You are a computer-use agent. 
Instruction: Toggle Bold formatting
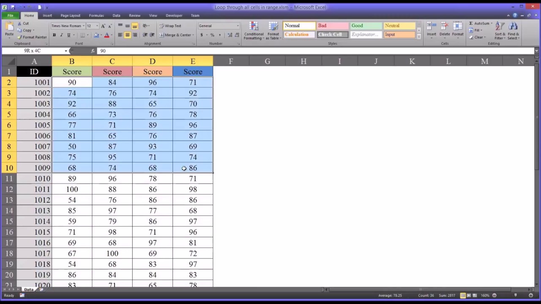click(54, 35)
